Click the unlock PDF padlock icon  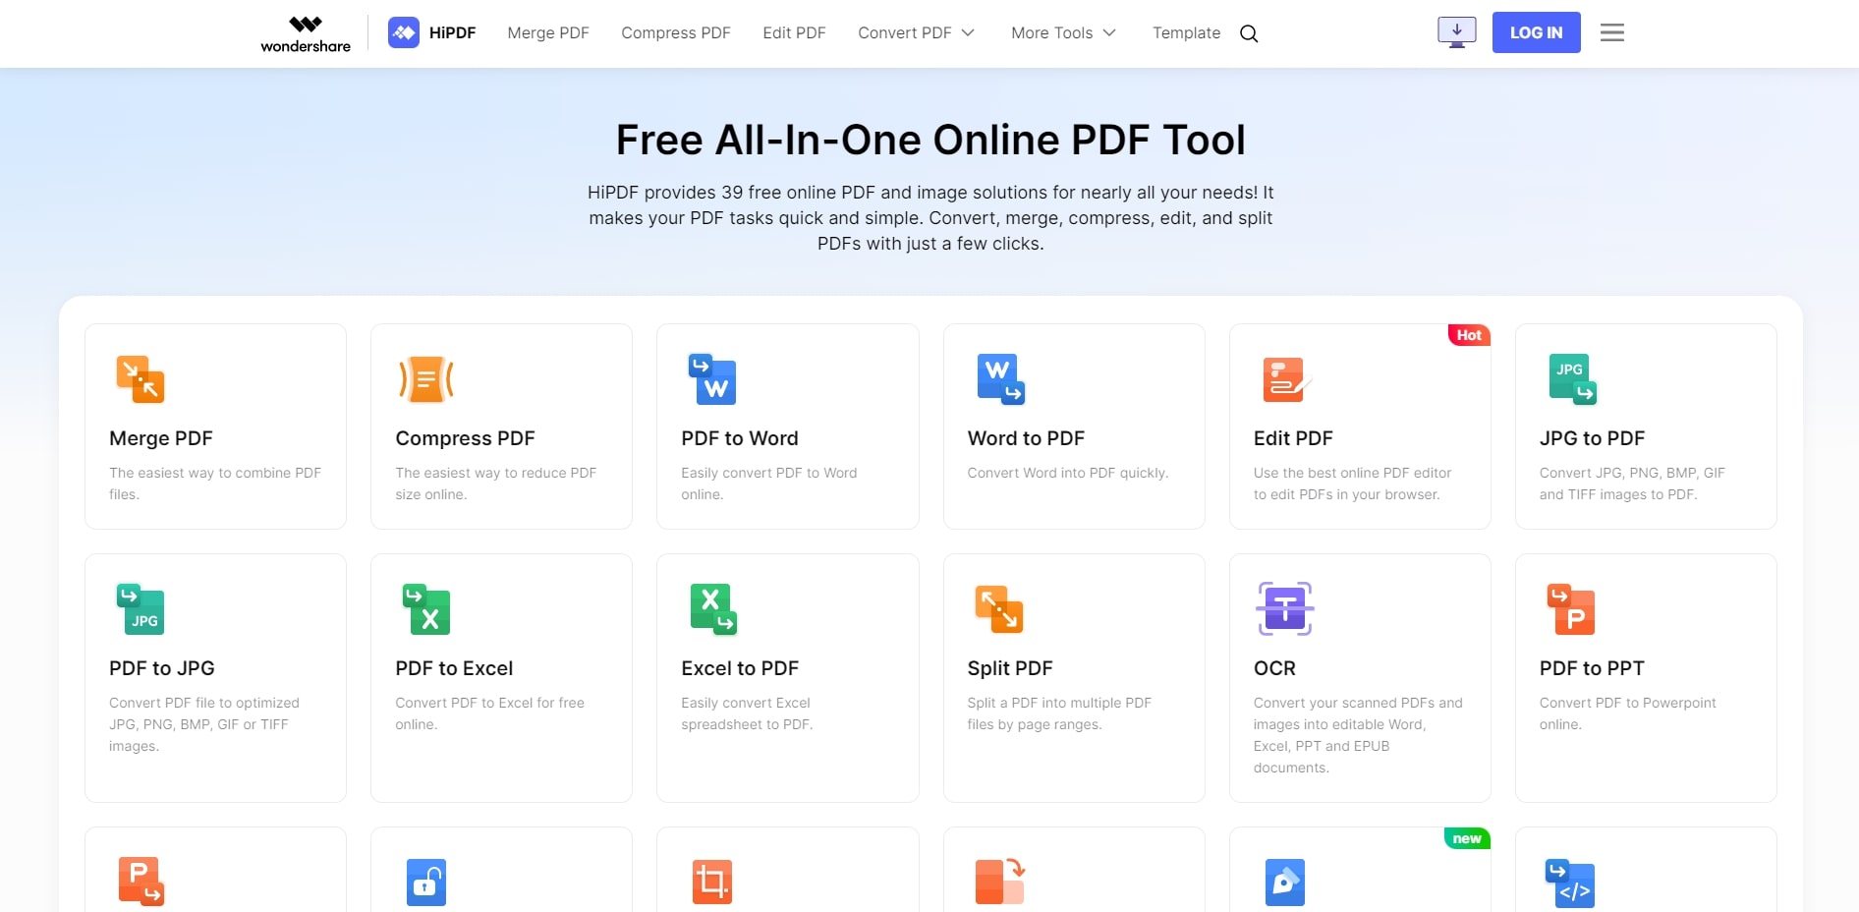point(426,883)
